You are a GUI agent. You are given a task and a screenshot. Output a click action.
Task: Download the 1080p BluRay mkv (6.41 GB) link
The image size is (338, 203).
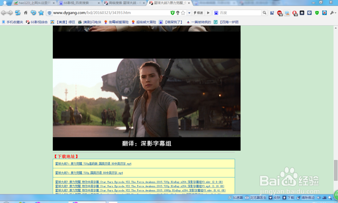click(140, 191)
